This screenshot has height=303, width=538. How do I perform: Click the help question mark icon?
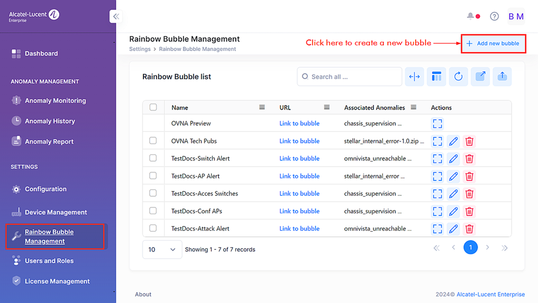coord(494,16)
